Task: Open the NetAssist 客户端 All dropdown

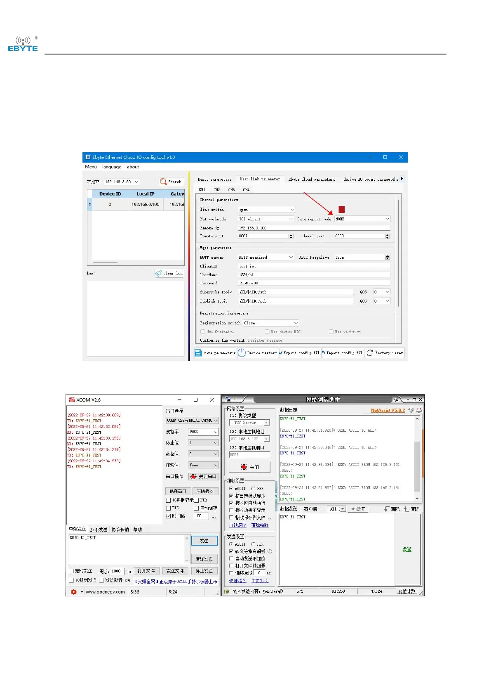Action: 337,509
